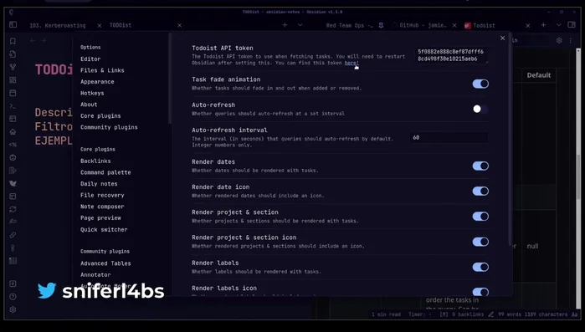Close the settings dialog
Screen dimensions: 585x332
(502, 38)
